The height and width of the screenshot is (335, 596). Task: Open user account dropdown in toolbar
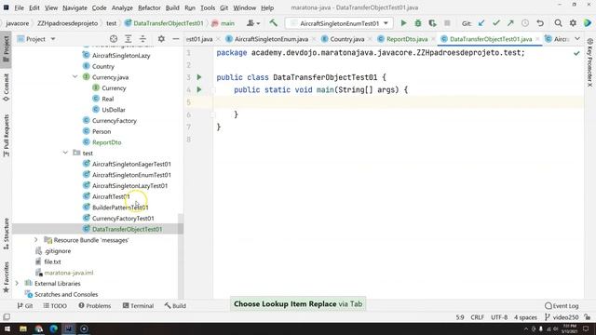click(252, 23)
